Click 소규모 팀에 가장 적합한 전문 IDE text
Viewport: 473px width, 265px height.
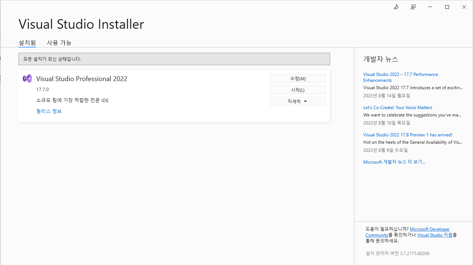coord(72,100)
